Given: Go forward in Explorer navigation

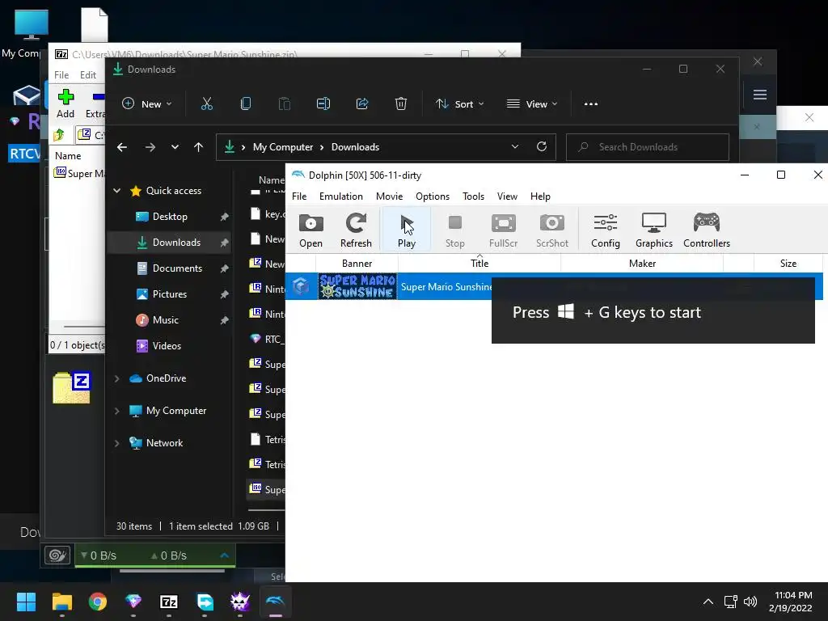Looking at the screenshot, I should tap(150, 147).
